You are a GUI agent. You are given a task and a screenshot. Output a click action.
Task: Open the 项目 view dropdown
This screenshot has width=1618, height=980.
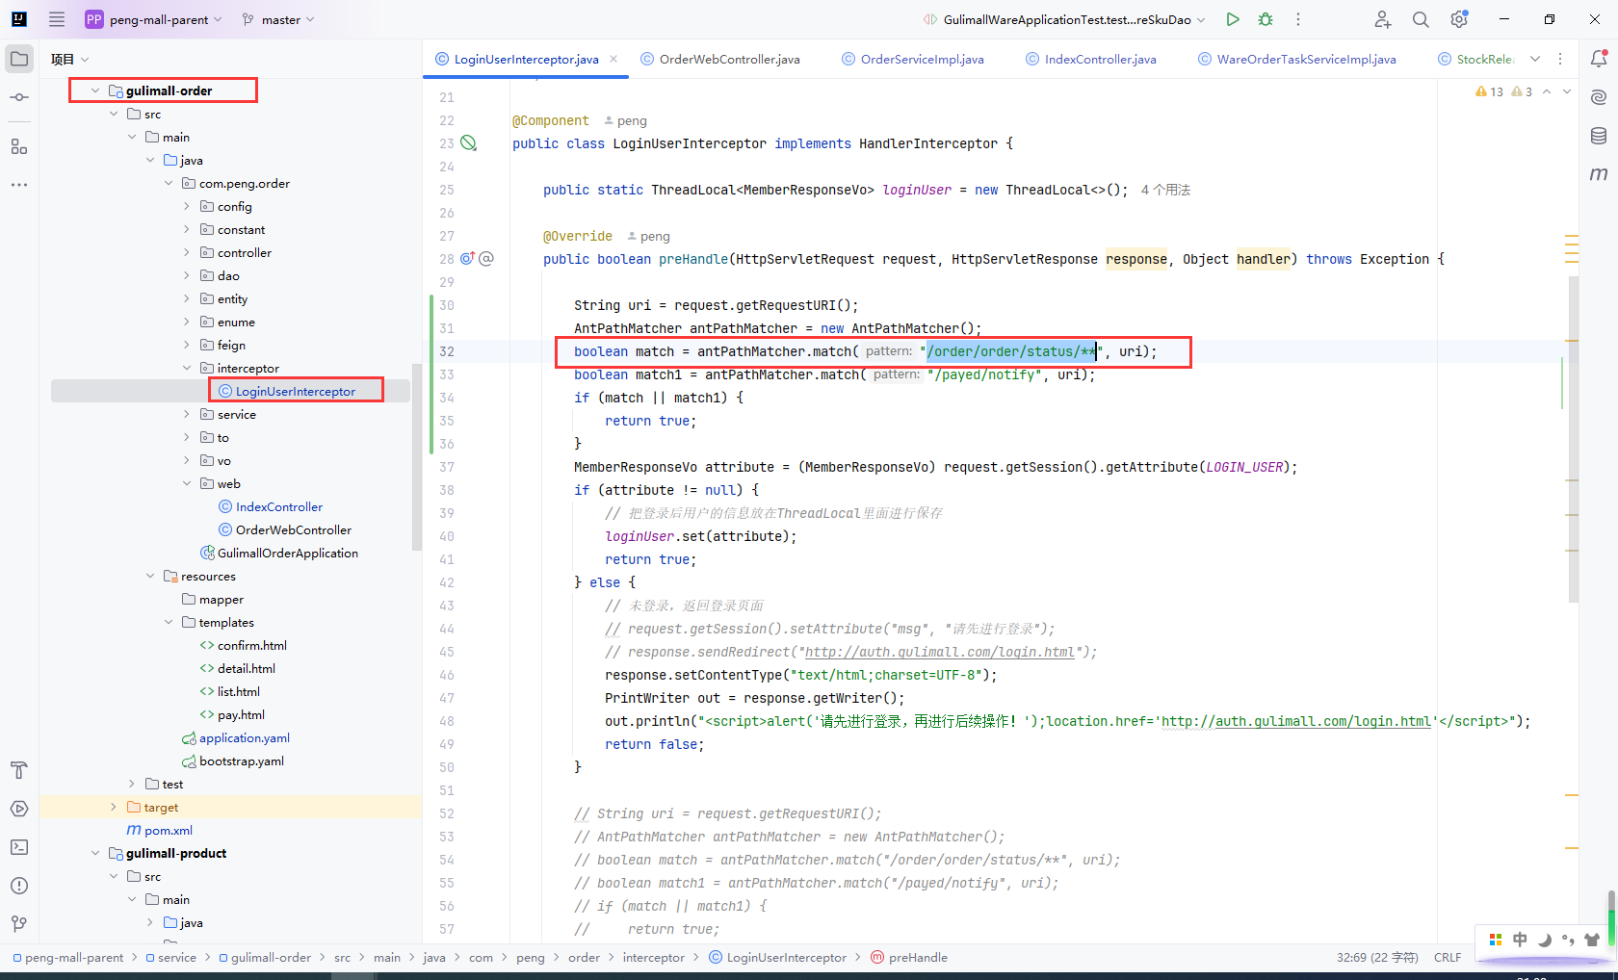70,59
